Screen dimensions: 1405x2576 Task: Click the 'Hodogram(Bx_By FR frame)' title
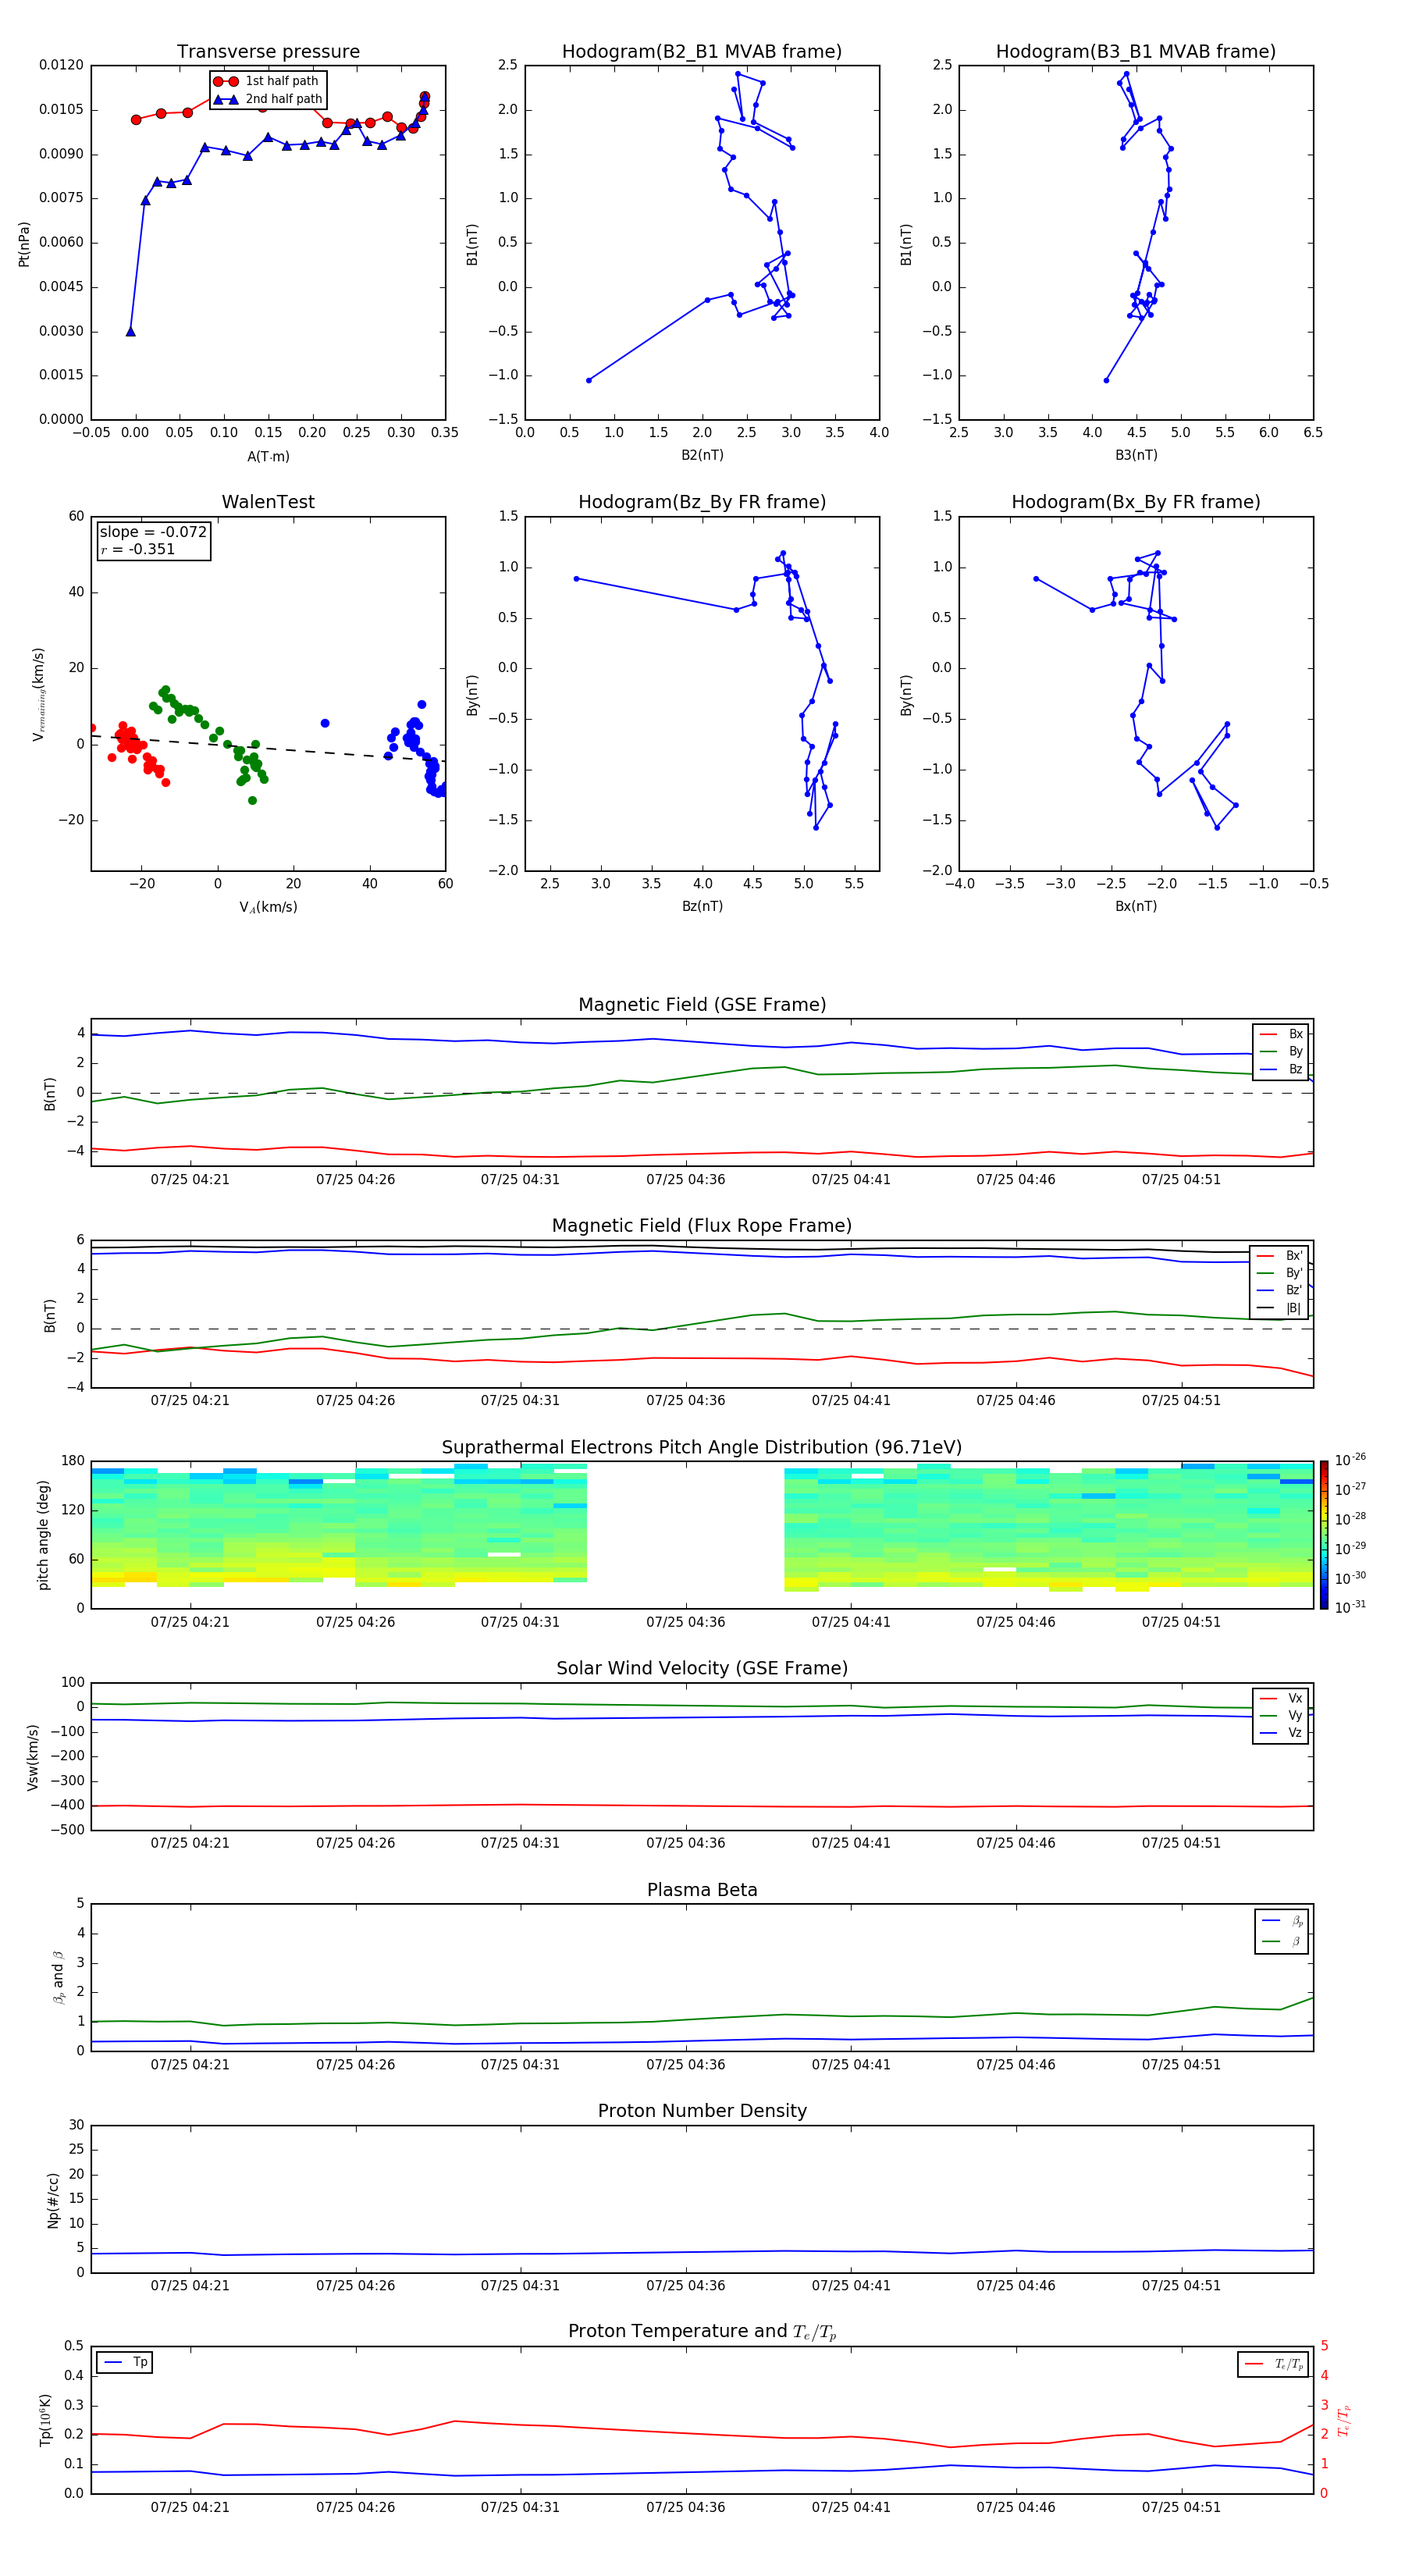tap(1136, 502)
